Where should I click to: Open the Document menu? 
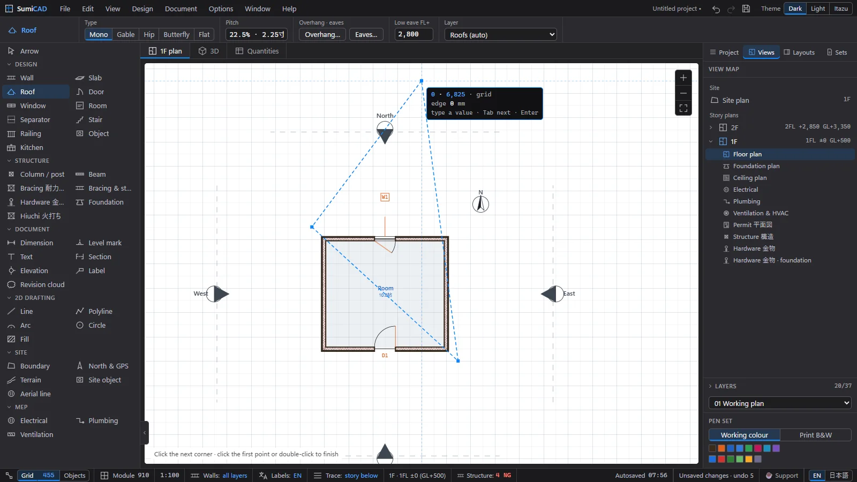[x=181, y=9]
